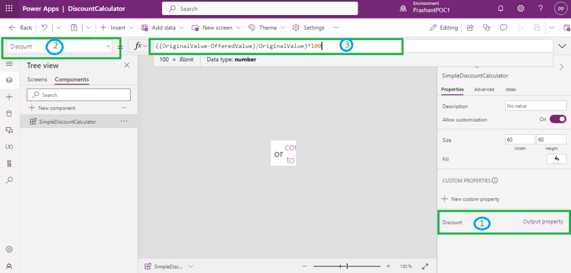
Task: Open the Fill color picker
Action: (x=556, y=159)
